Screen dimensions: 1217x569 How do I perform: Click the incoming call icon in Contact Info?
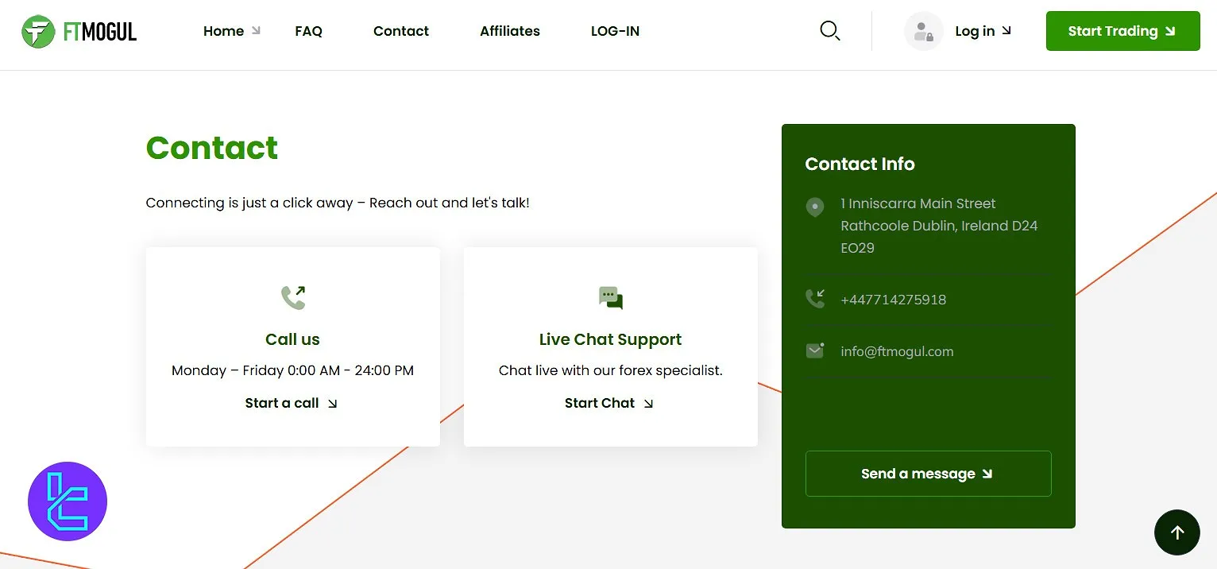(x=815, y=299)
